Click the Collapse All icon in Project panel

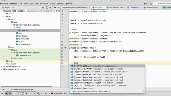coord(50,7)
